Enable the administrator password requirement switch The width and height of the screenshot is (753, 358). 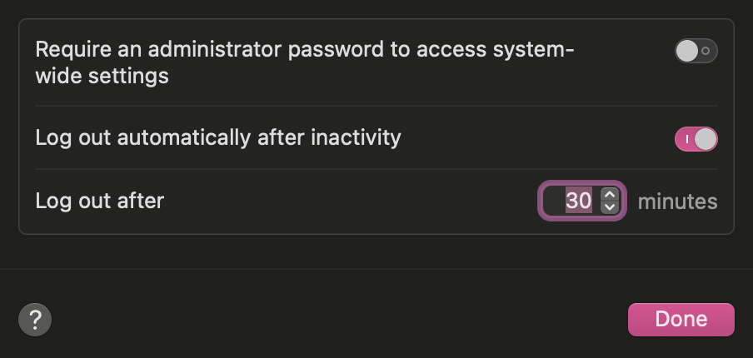(x=696, y=52)
